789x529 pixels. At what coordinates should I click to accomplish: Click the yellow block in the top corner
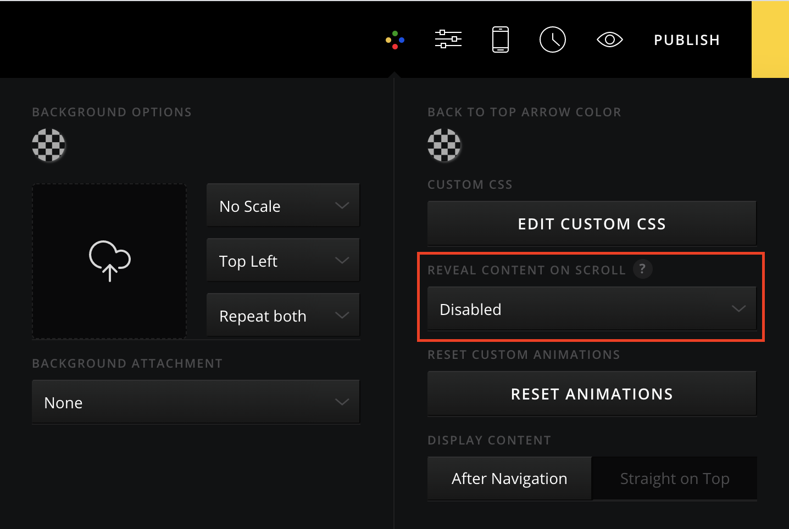point(770,40)
